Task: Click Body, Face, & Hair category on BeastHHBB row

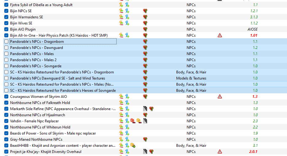Action: pyautogui.click(x=191, y=145)
